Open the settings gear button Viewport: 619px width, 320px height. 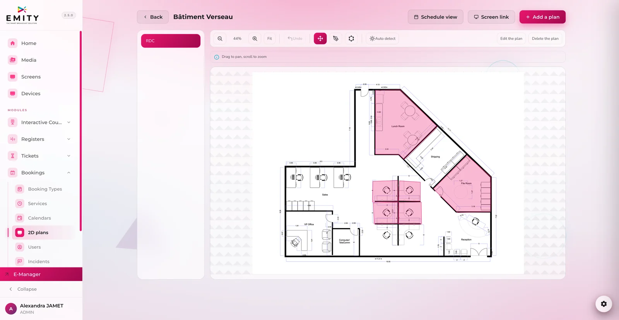click(604, 304)
